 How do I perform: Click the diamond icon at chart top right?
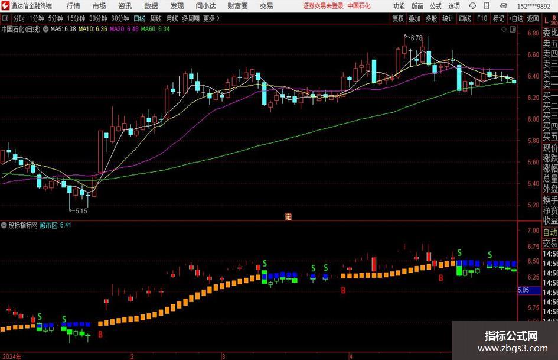[504, 30]
